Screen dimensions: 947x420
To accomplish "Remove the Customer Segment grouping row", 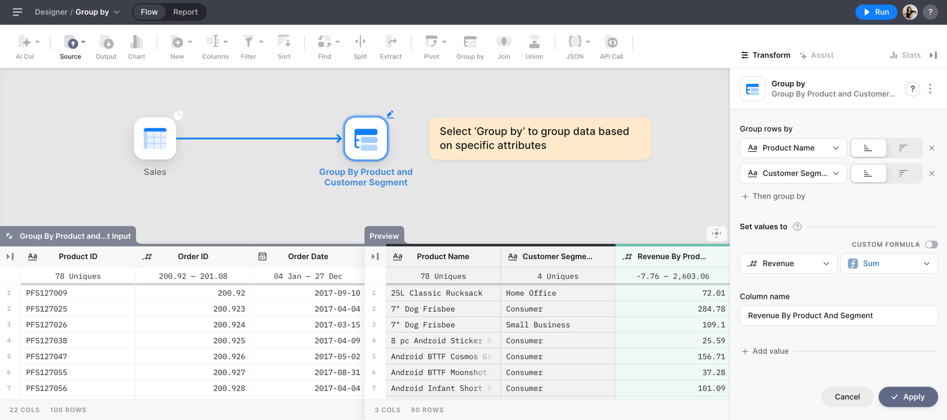I will coord(932,174).
